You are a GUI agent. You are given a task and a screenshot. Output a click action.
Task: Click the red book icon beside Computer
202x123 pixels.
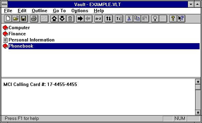coord(5,28)
